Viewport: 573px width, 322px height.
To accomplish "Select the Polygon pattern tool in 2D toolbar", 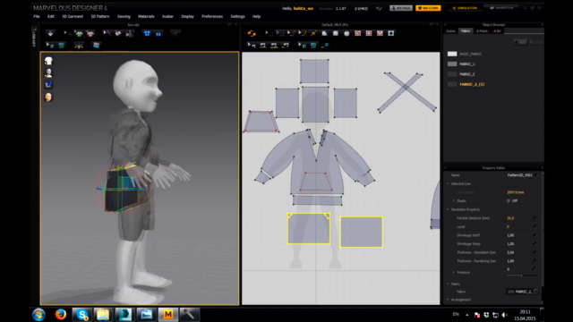I will pos(324,33).
